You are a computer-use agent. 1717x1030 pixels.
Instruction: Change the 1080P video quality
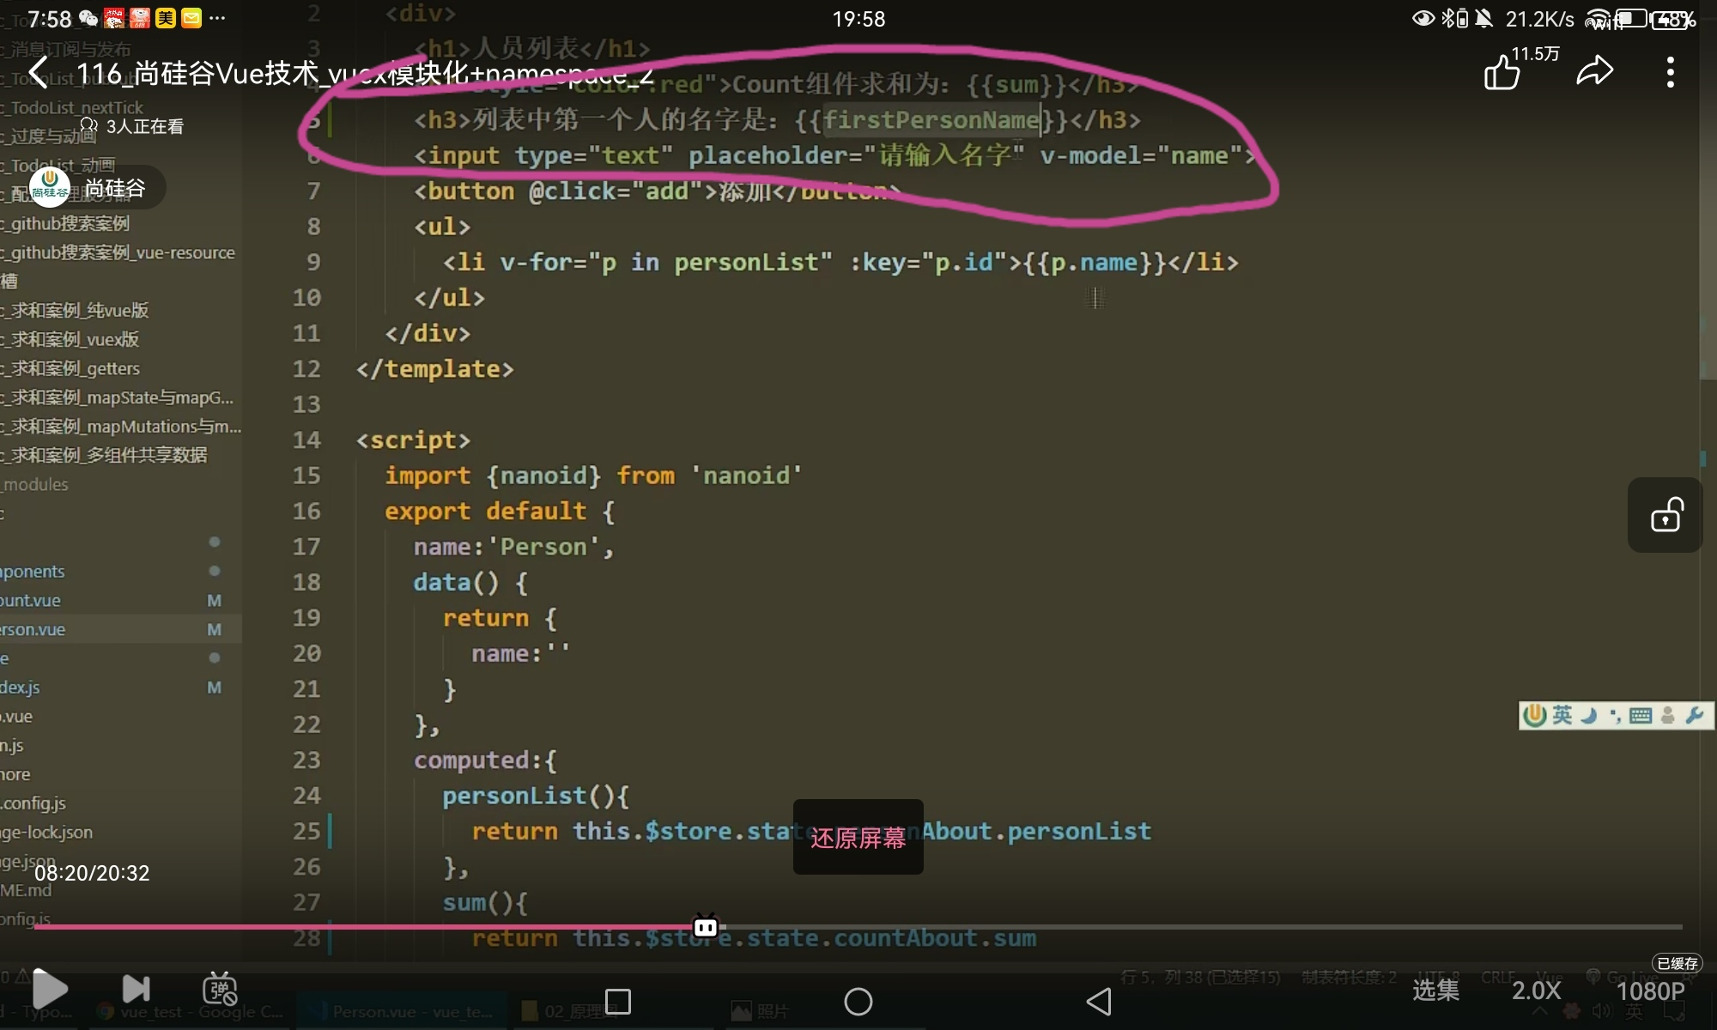point(1649,991)
